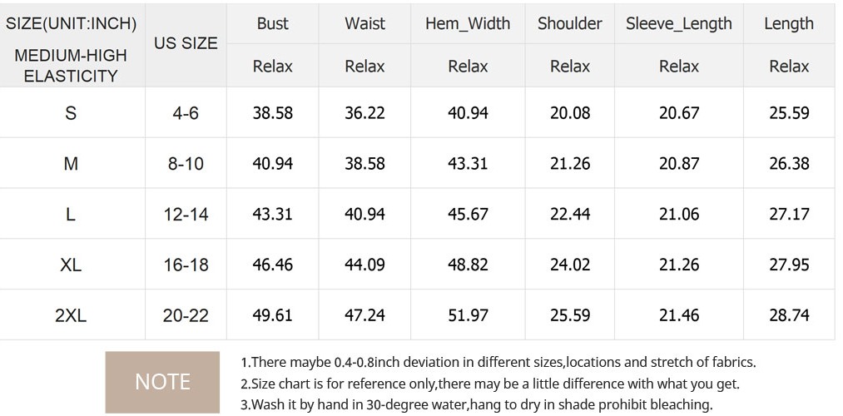Select the 47.24 waist measurement
Screen dimensions: 843x416
click(364, 315)
